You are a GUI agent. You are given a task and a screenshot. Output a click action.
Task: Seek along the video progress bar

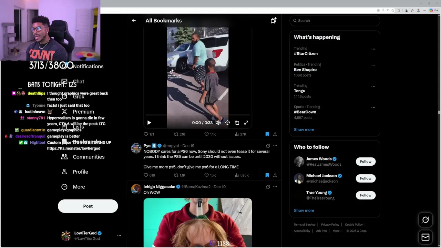pos(197,115)
